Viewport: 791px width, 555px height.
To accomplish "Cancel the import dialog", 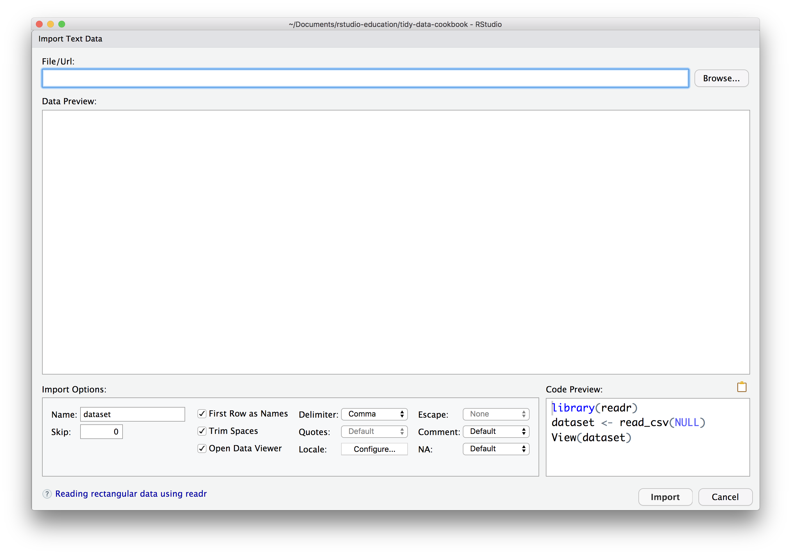I will [725, 497].
